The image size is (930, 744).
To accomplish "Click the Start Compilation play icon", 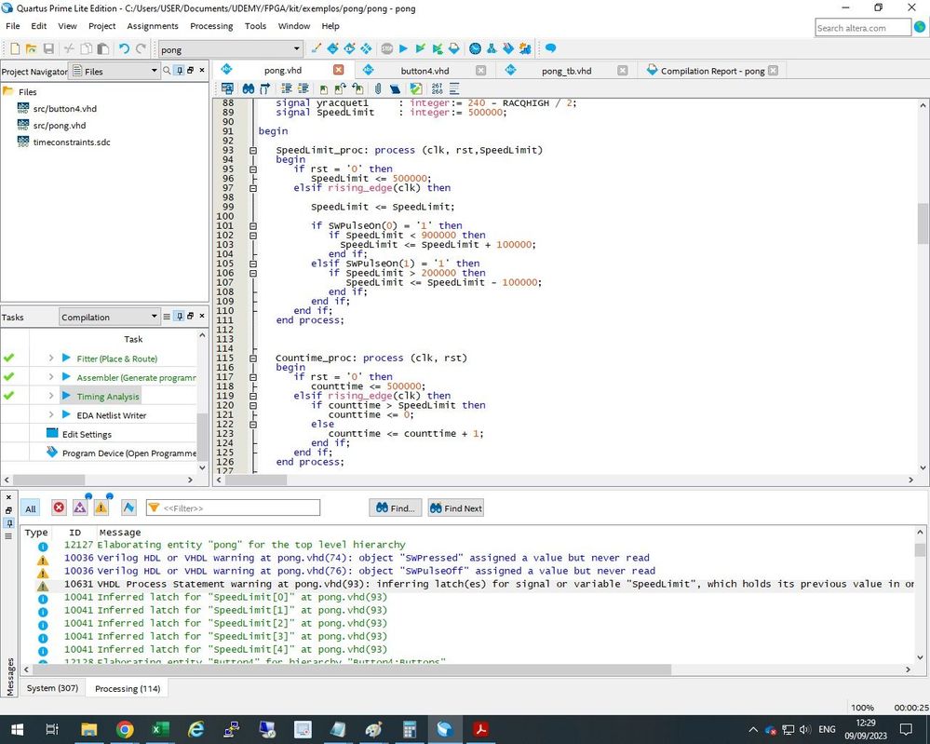I will pyautogui.click(x=403, y=48).
